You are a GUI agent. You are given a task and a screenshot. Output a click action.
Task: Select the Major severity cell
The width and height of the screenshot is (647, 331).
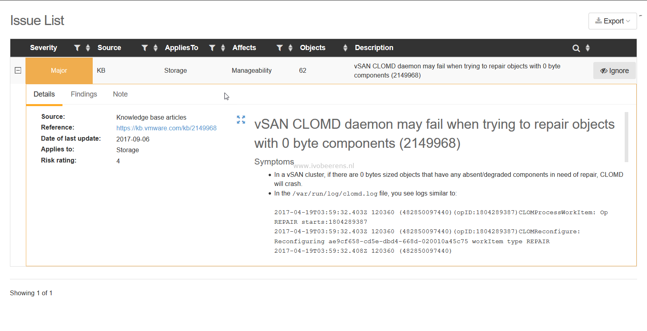[59, 71]
